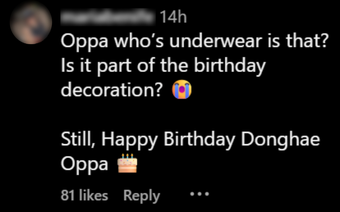Screen dimensions: 340x212
Task: Open the commenter's blurred profile avatar
Action: tap(31, 23)
